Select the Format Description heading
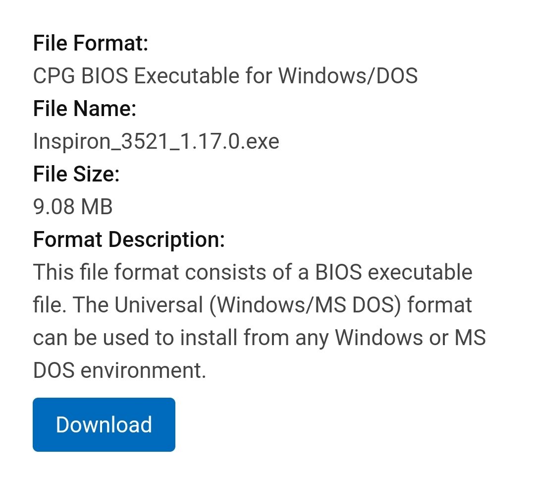535x481 pixels. [129, 240]
